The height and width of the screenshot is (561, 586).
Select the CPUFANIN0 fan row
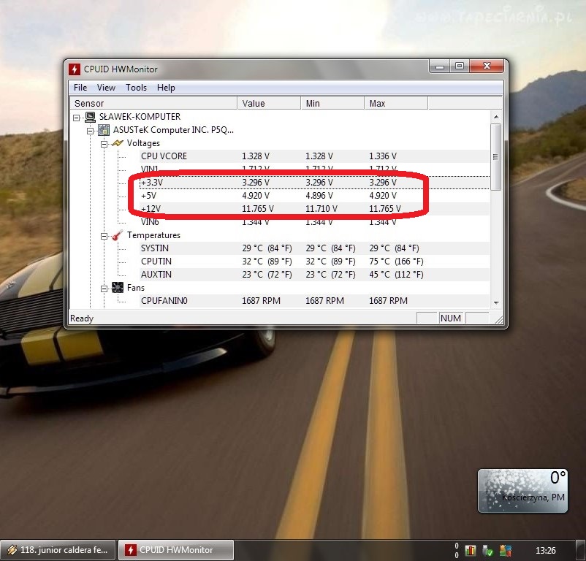tap(314, 301)
